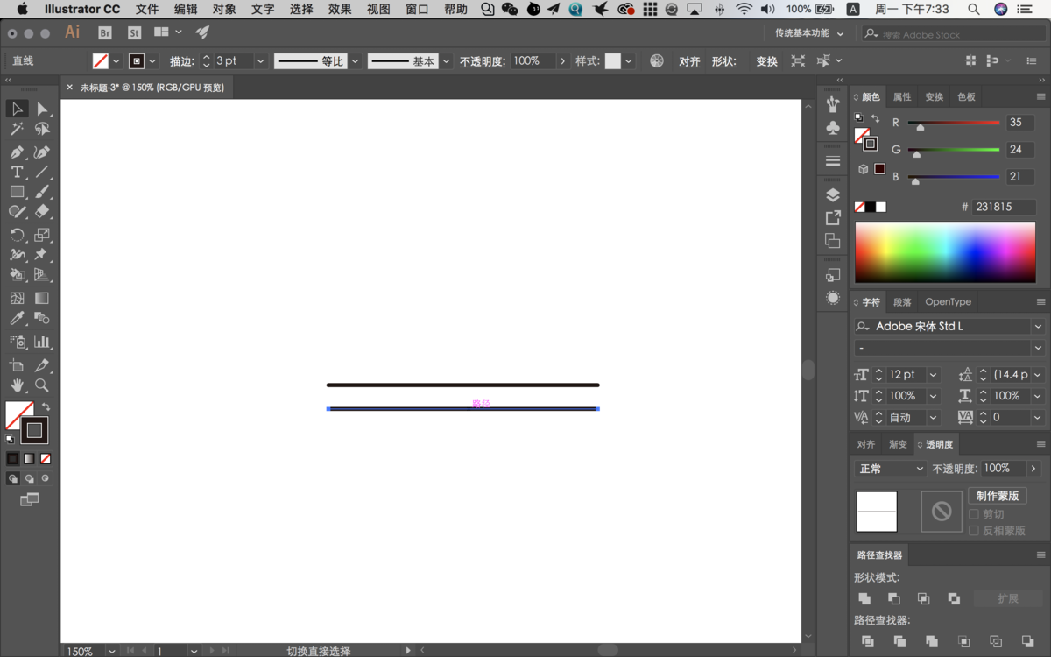Screen dimensions: 1051x657
Task: Click the 对齐 button in control bar
Action: pos(689,61)
